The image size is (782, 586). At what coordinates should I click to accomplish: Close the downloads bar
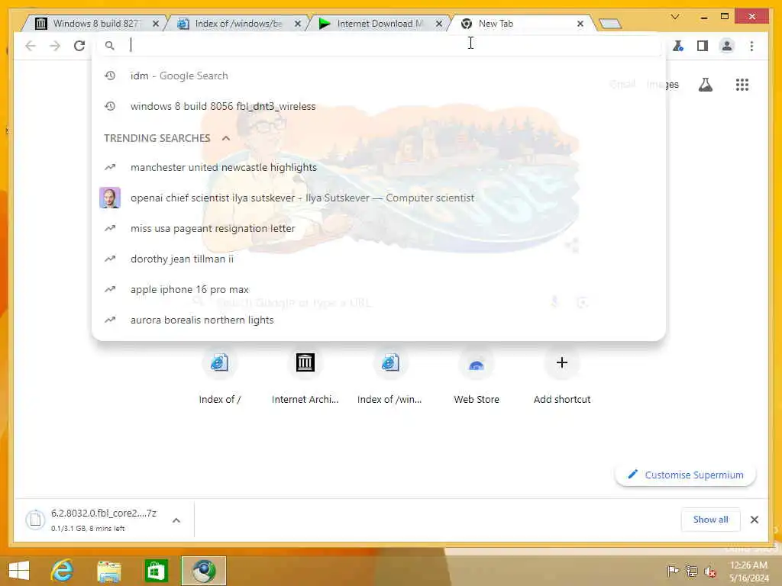tap(754, 520)
